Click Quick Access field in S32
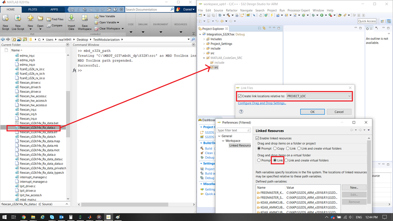This screenshot has height=221, width=393. pos(367,21)
